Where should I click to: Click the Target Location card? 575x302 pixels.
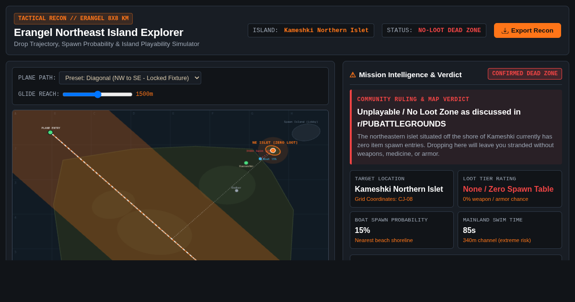(402, 189)
